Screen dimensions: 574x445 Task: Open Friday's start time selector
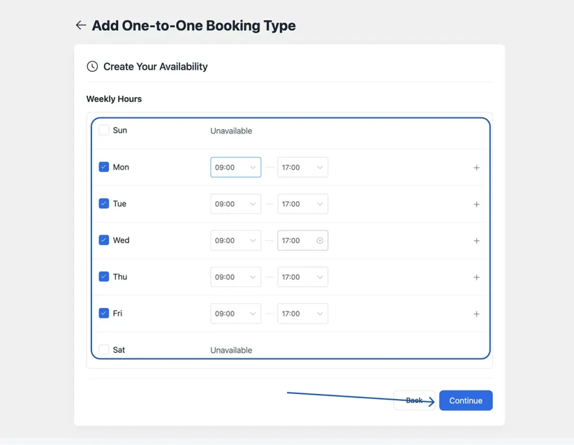pyautogui.click(x=235, y=313)
